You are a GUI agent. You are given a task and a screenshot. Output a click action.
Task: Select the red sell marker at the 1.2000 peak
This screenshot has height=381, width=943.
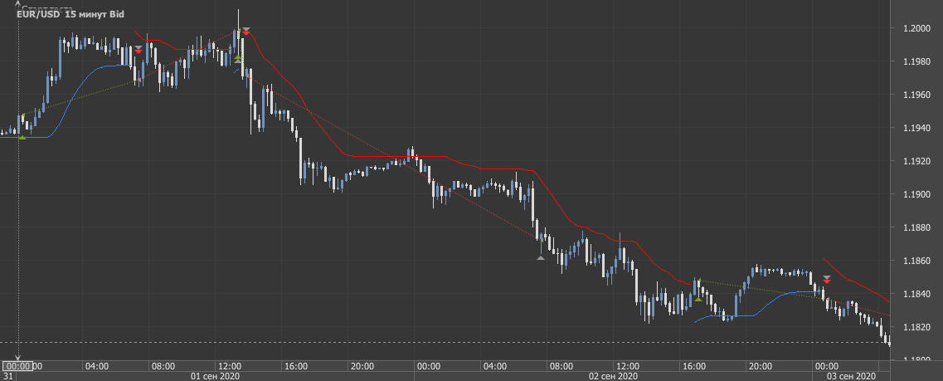coord(246,32)
